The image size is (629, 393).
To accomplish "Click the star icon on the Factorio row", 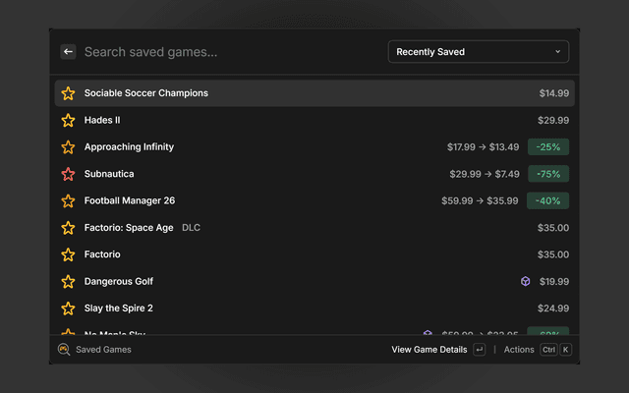I will click(68, 254).
